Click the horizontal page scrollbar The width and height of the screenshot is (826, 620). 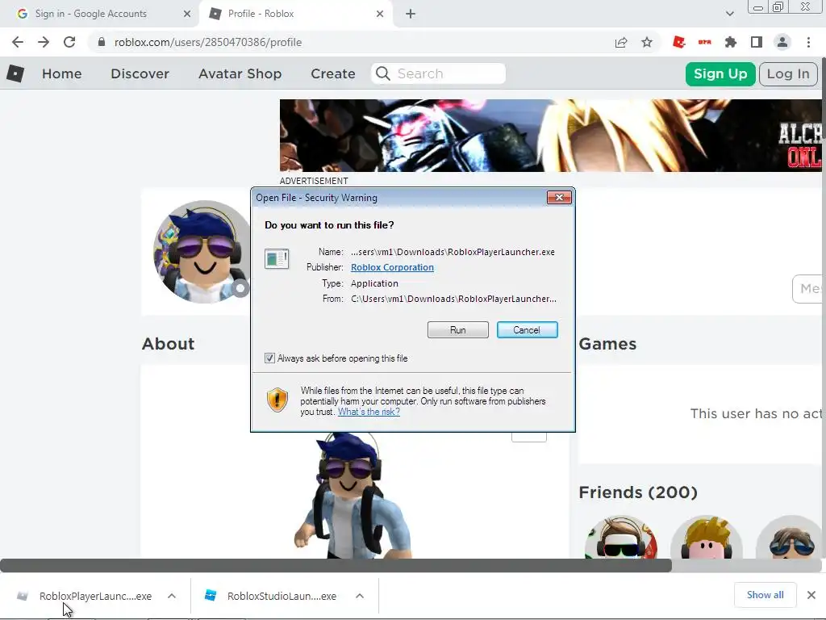click(336, 566)
